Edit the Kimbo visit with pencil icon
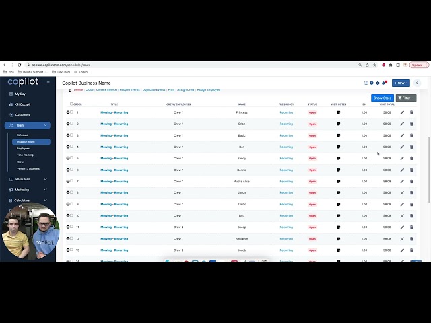431x323 pixels. coord(402,205)
